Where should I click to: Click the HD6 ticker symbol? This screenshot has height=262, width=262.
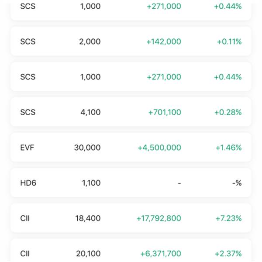28,183
